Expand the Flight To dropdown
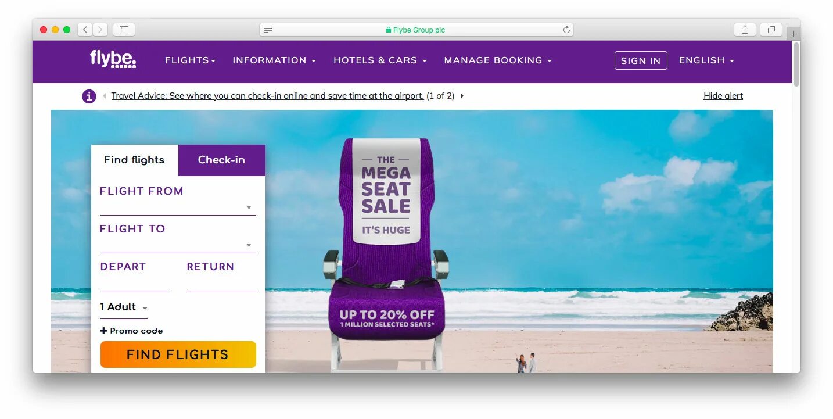The image size is (833, 419). click(178, 245)
